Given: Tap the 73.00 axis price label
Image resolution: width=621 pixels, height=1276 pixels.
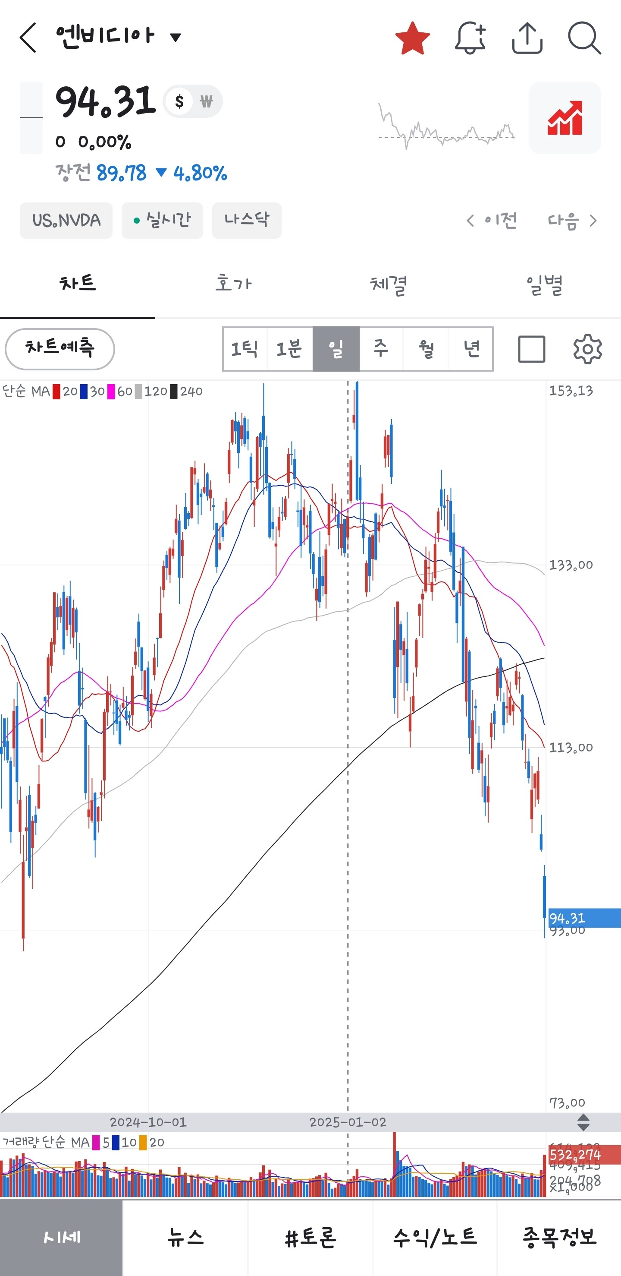Looking at the screenshot, I should tap(567, 1102).
